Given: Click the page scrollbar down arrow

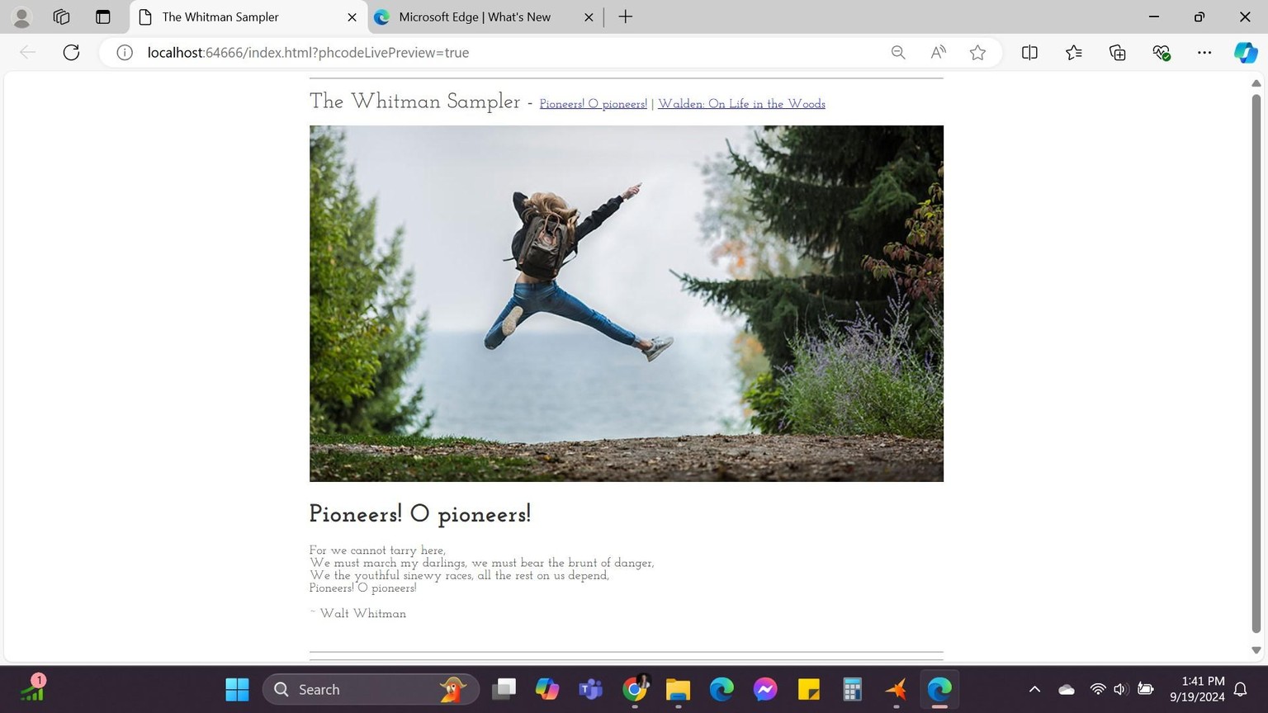Looking at the screenshot, I should tap(1256, 650).
